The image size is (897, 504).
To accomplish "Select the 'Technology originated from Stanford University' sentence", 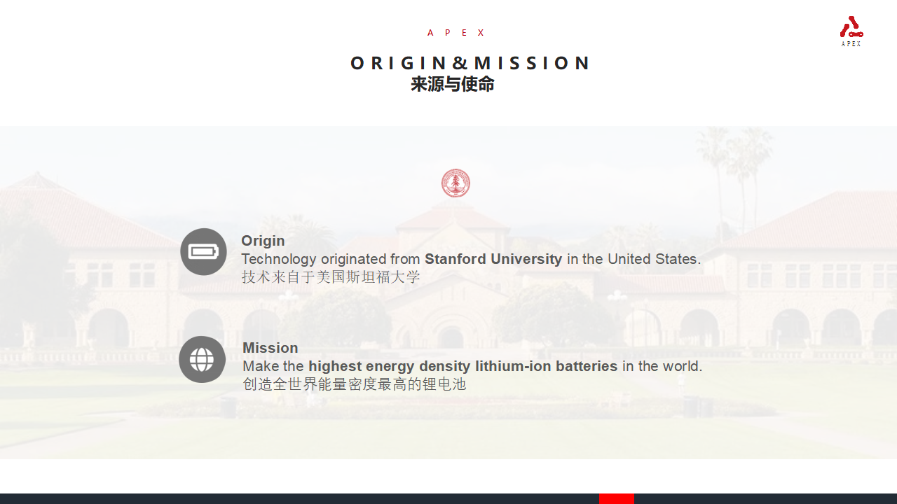I will click(x=471, y=259).
